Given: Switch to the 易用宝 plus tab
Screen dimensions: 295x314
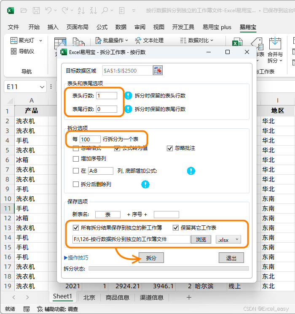Looking at the screenshot, I should [x=217, y=27].
